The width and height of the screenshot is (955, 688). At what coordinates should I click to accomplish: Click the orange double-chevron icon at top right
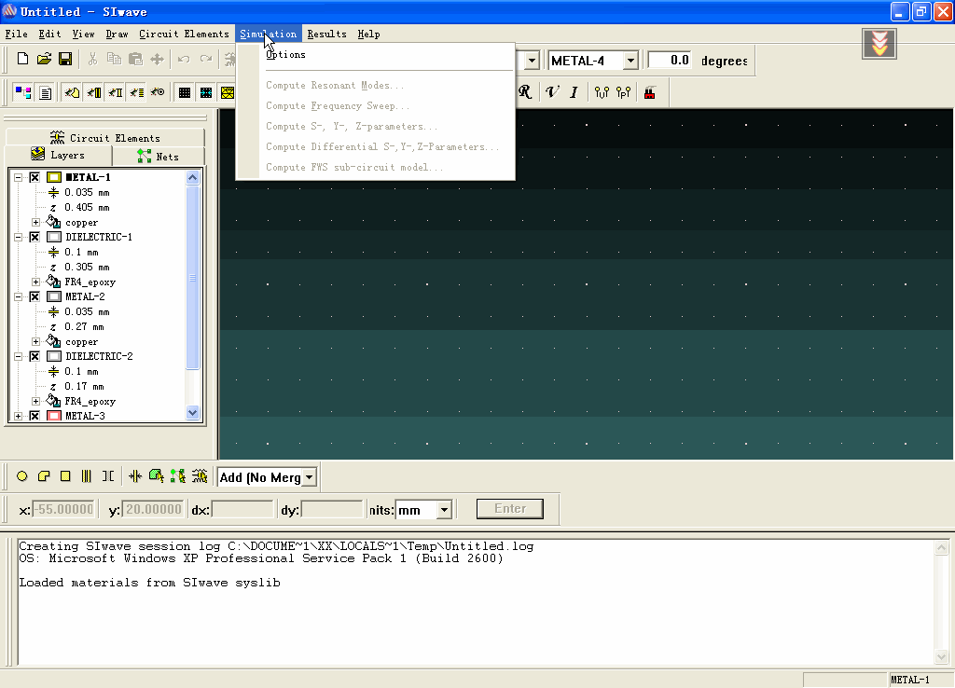[879, 44]
